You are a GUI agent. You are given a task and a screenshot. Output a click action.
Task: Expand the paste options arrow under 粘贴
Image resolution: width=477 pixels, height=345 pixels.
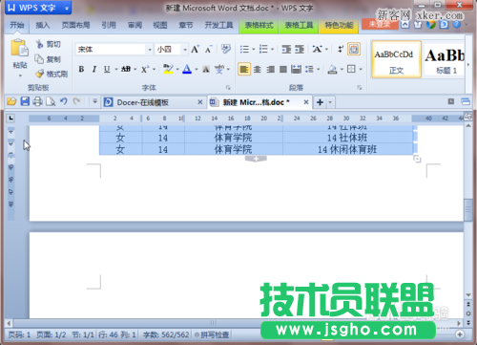click(x=20, y=75)
